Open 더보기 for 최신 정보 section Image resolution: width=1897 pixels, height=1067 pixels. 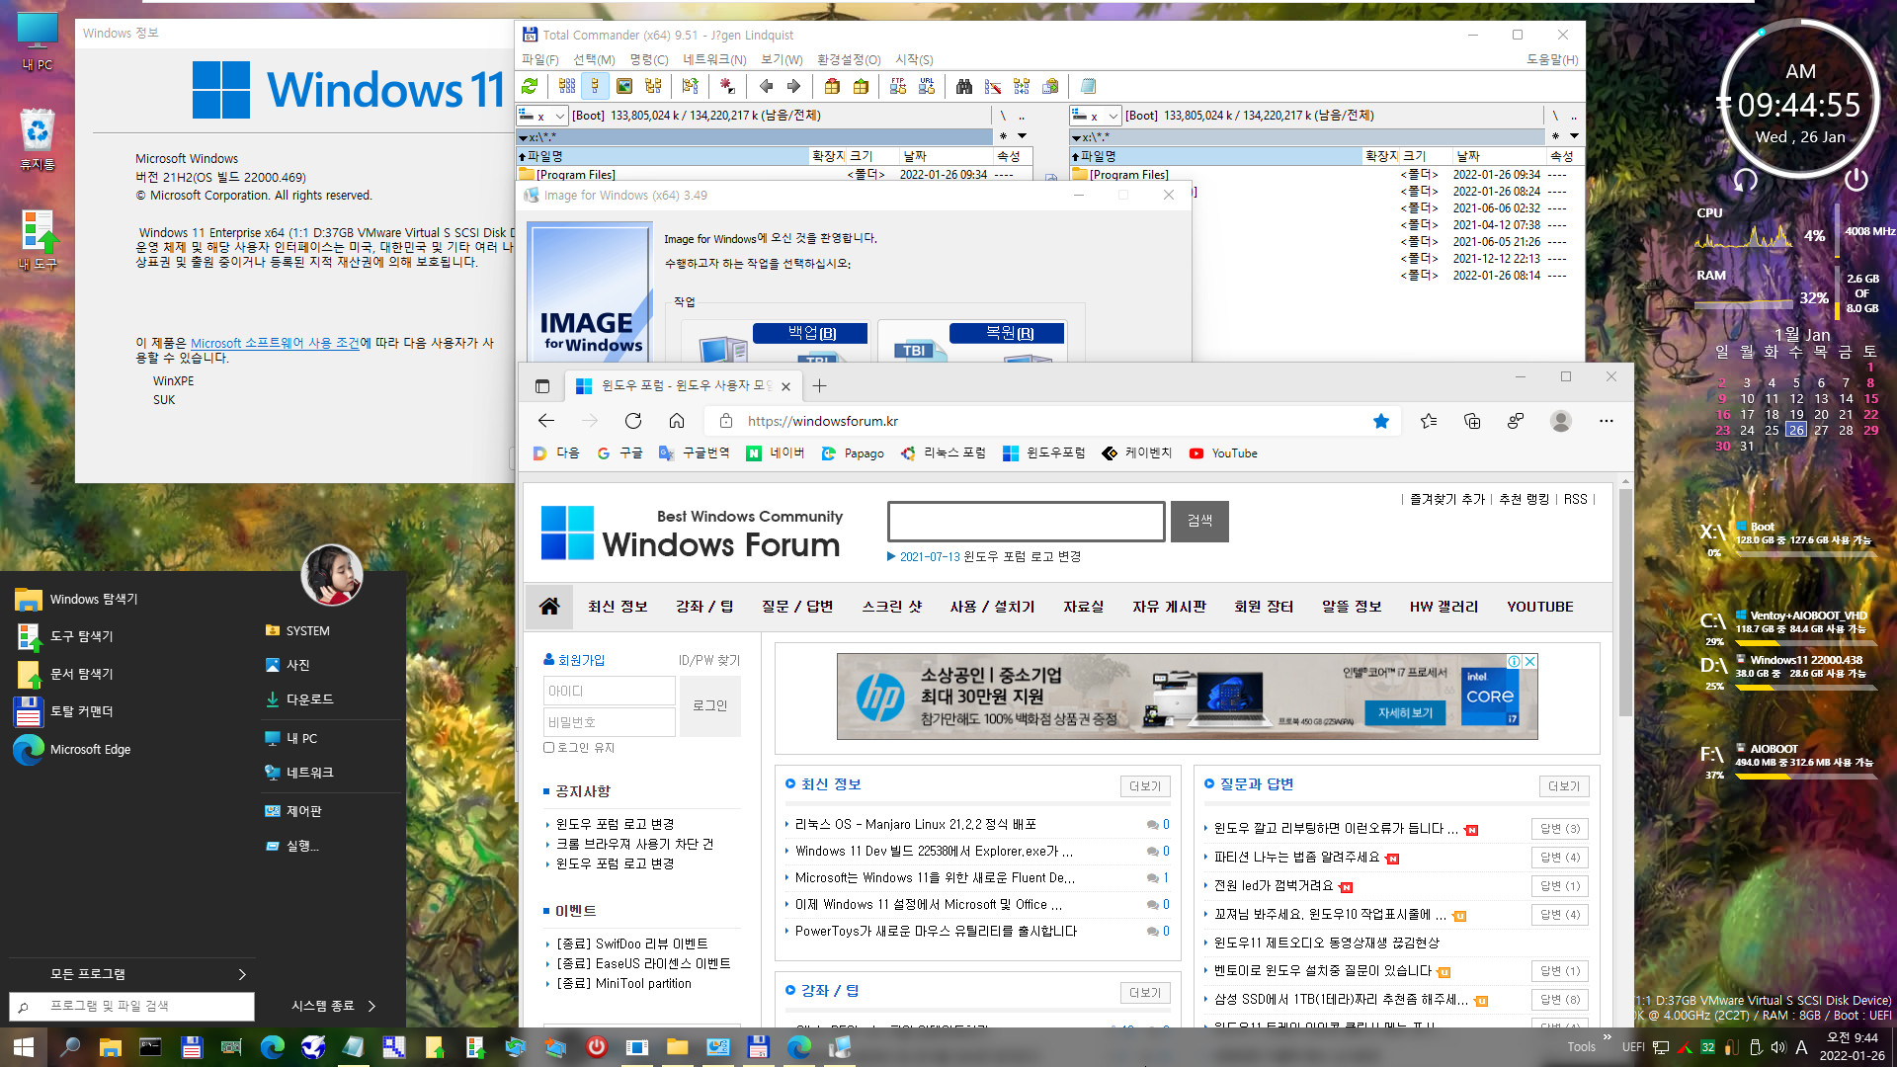coord(1145,786)
